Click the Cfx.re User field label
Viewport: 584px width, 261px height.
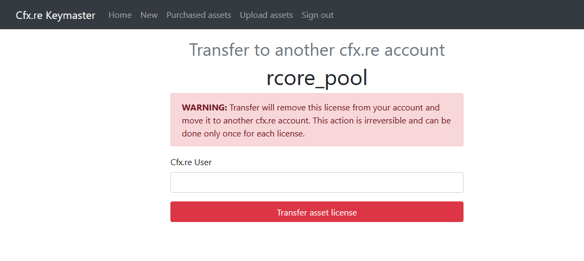click(x=191, y=162)
